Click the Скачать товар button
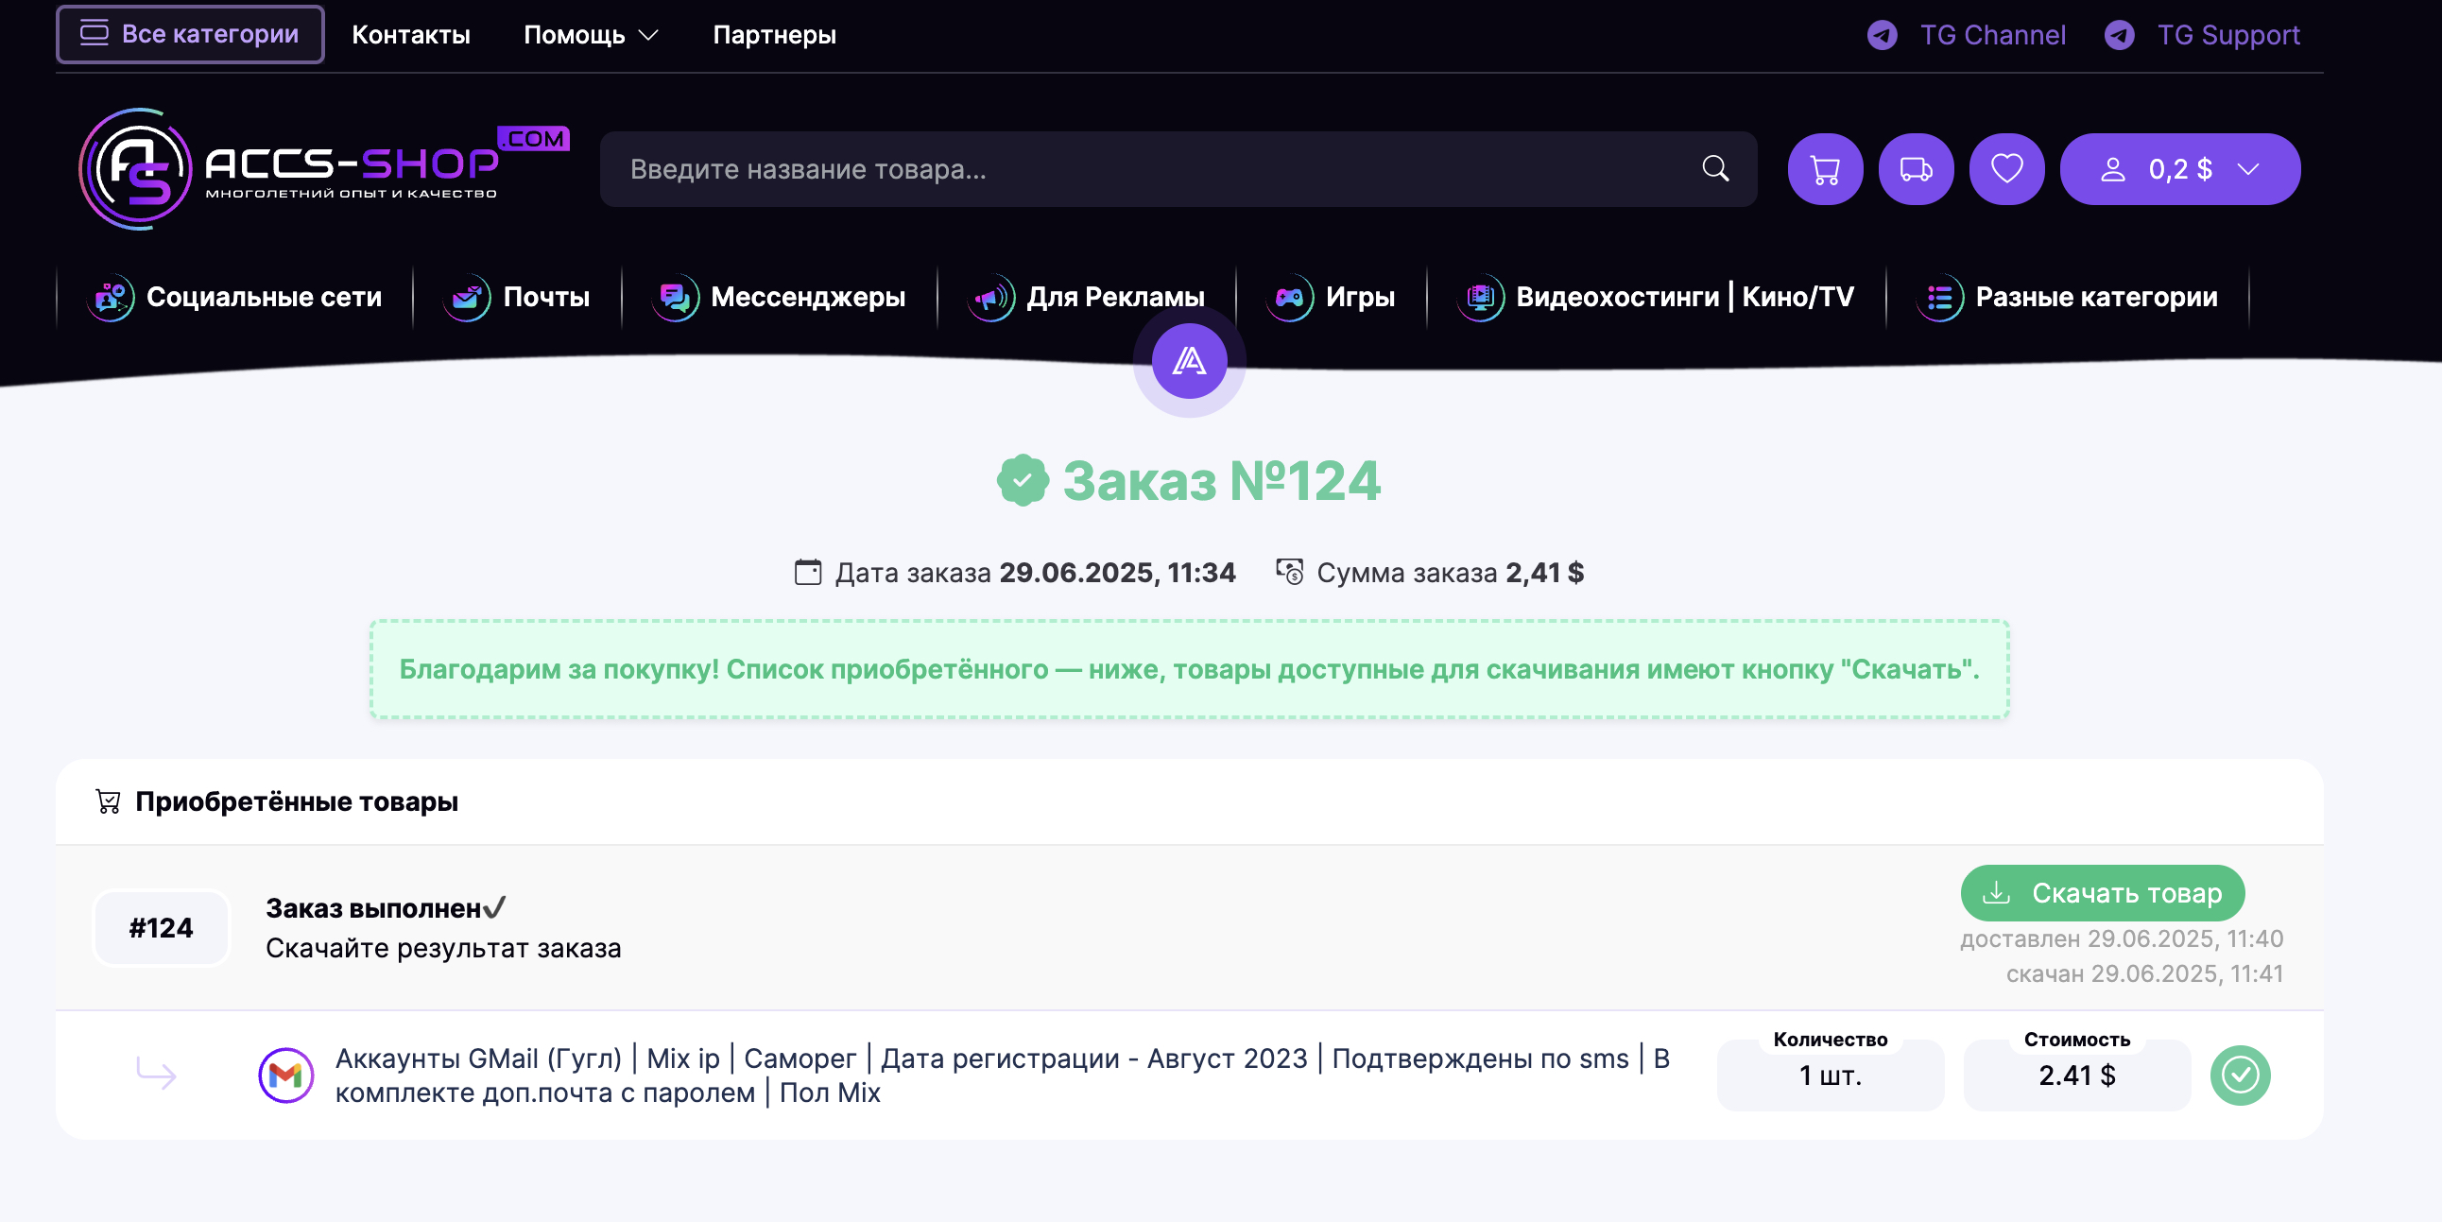The height and width of the screenshot is (1222, 2442). [x=2102, y=893]
